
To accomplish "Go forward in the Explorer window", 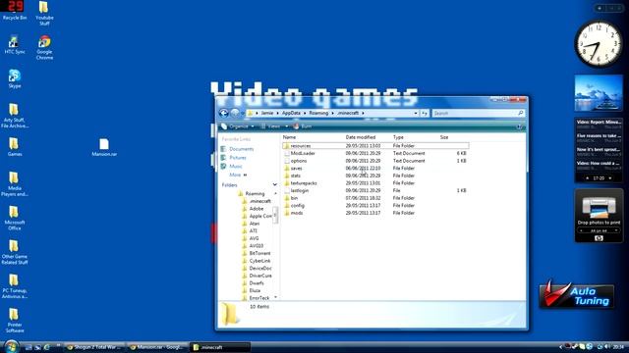I will (x=235, y=114).
